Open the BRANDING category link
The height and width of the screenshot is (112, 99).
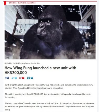tap(13, 3)
